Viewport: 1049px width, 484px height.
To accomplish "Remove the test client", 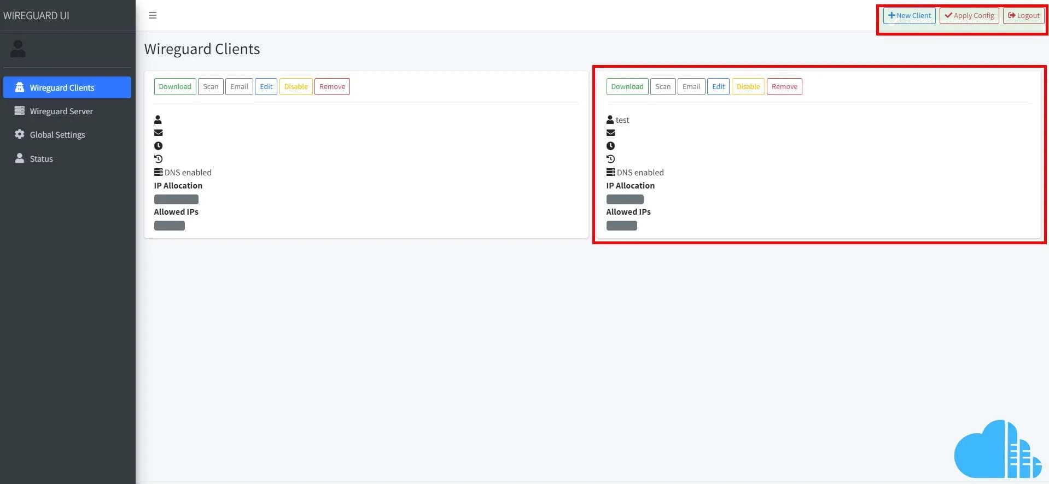I will point(784,86).
